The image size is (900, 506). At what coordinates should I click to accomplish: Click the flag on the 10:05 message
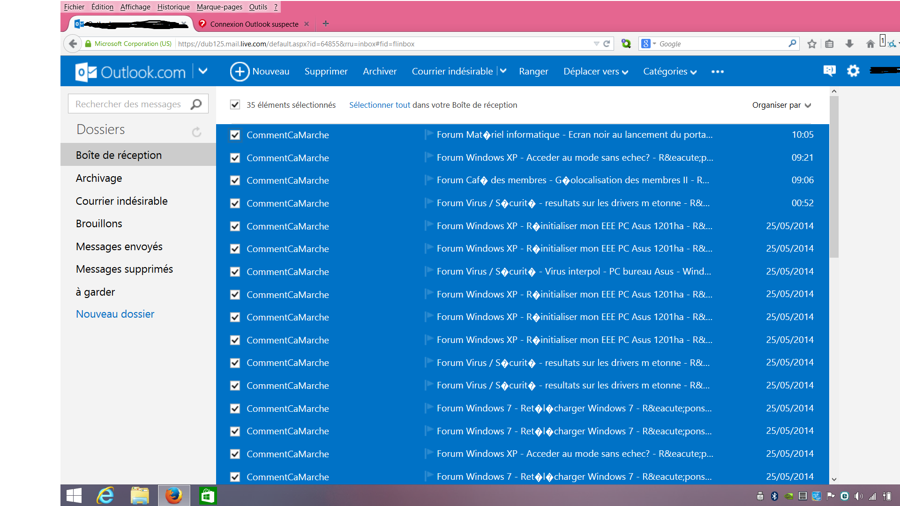coord(428,134)
